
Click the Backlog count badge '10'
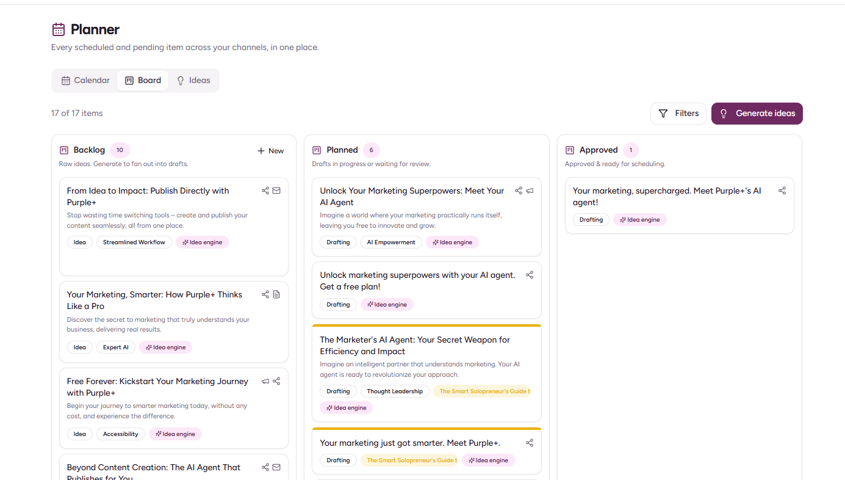[120, 150]
